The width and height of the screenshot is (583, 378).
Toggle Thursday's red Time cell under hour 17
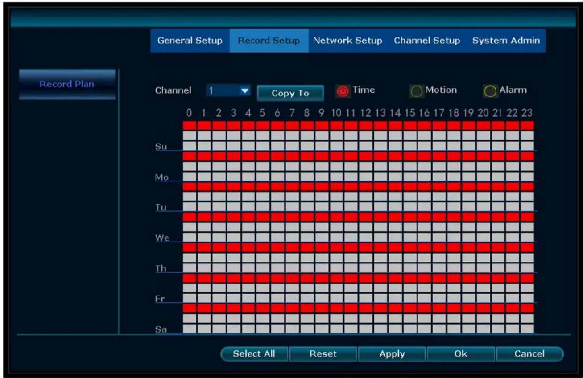pos(439,247)
